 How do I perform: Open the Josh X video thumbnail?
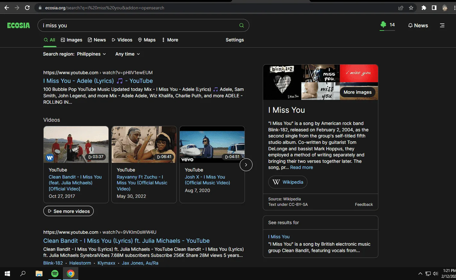pyautogui.click(x=212, y=144)
